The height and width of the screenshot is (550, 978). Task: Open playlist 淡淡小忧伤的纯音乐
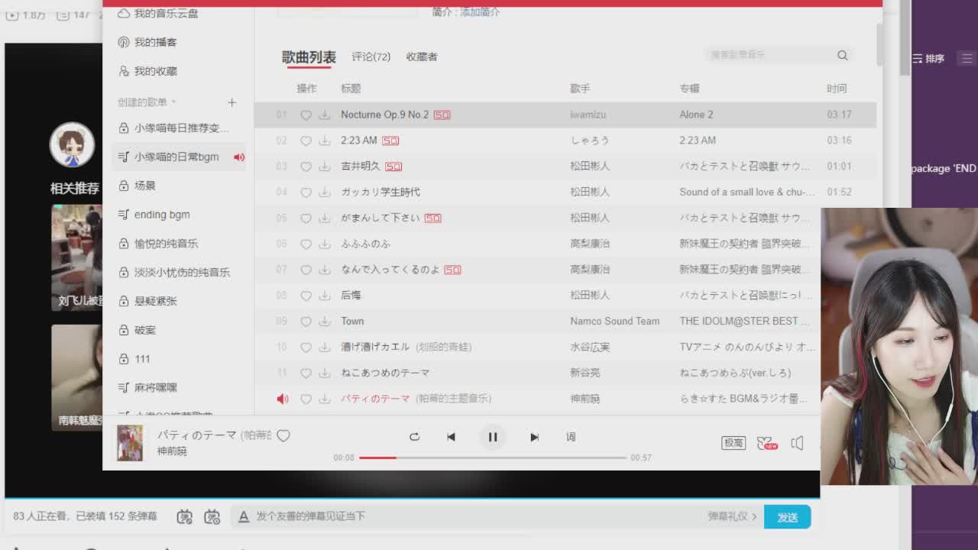(181, 273)
